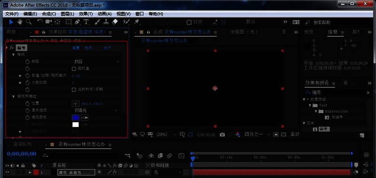
Task: Click the timeline layer search field
Action: tap(80, 156)
